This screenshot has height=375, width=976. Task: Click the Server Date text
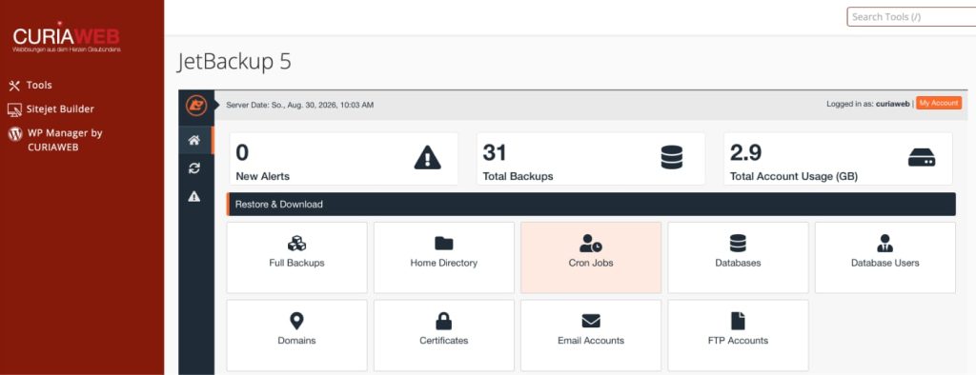pyautogui.click(x=300, y=105)
